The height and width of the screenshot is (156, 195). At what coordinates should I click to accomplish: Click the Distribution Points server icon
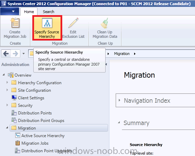tap(14, 113)
